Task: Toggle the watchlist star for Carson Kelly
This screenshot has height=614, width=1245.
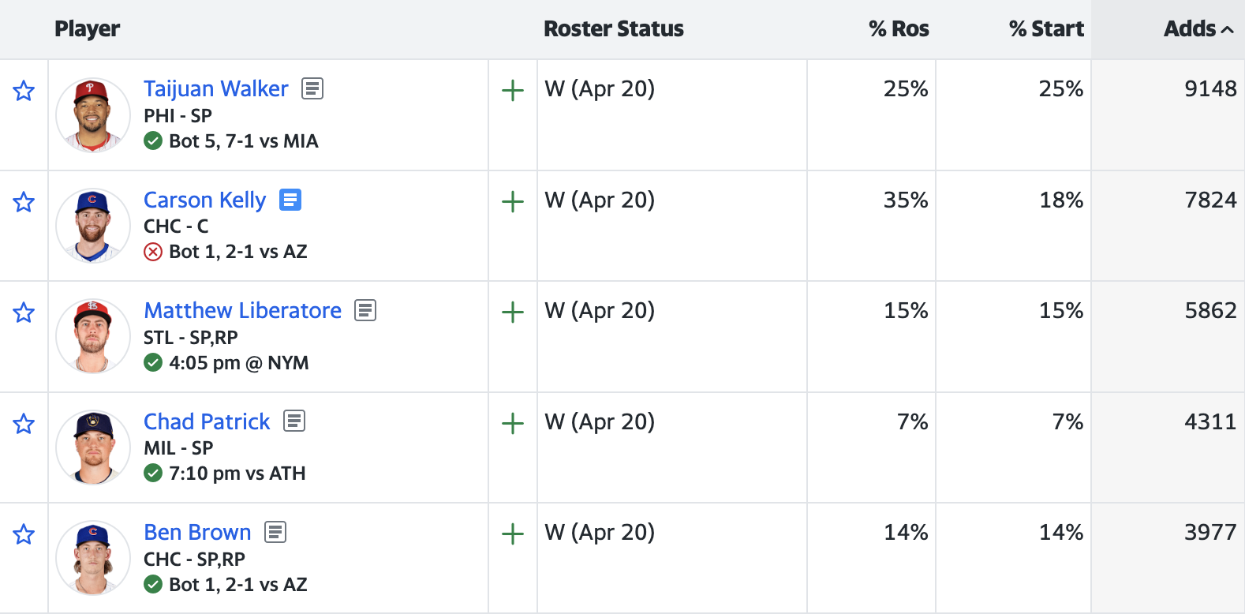Action: [x=24, y=202]
